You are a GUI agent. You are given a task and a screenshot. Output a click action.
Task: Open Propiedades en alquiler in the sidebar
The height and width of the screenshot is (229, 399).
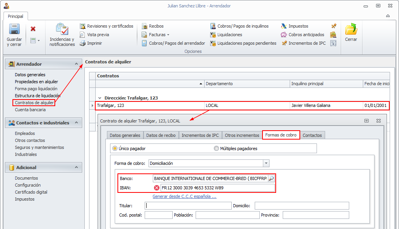click(x=37, y=82)
